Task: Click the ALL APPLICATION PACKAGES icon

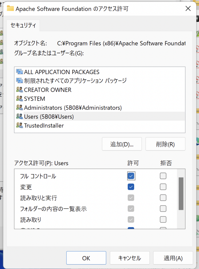Action: coord(19,72)
